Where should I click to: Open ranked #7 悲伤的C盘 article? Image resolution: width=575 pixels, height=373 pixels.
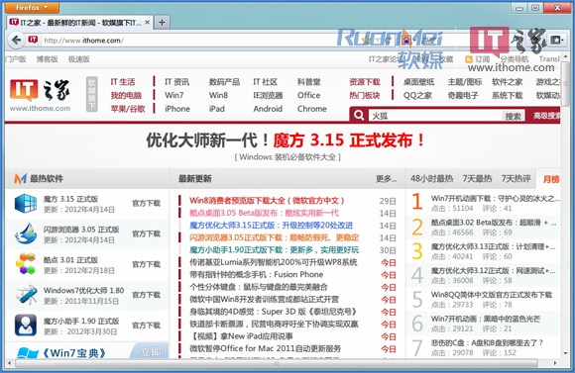487,343
